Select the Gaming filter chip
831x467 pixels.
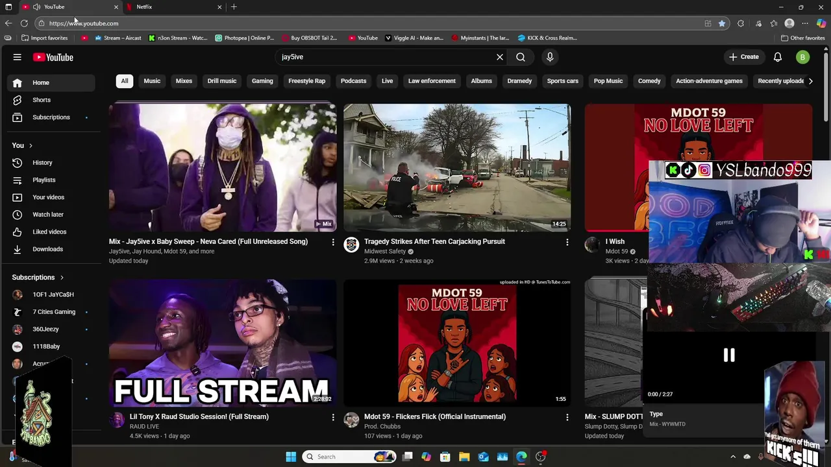coord(262,81)
